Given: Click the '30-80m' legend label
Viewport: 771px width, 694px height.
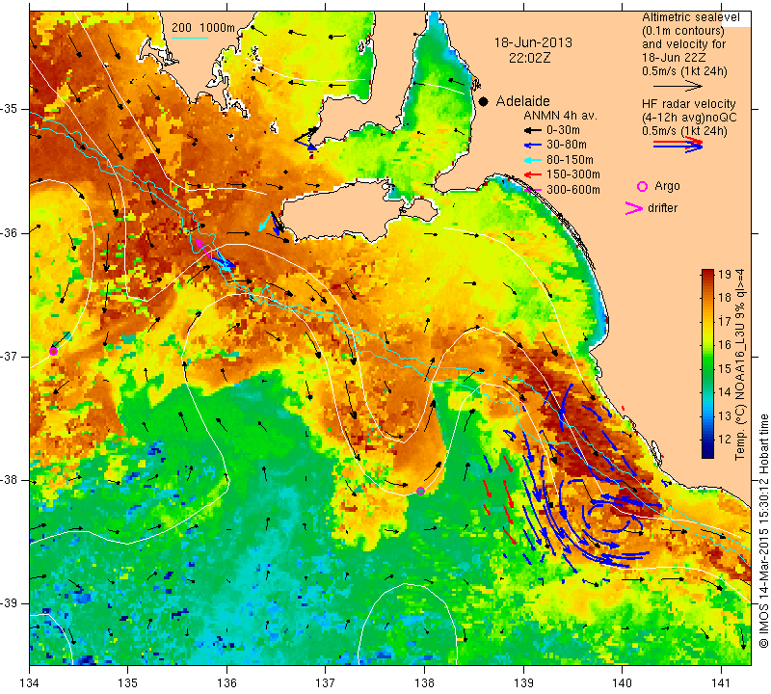Looking at the screenshot, I should tap(567, 145).
